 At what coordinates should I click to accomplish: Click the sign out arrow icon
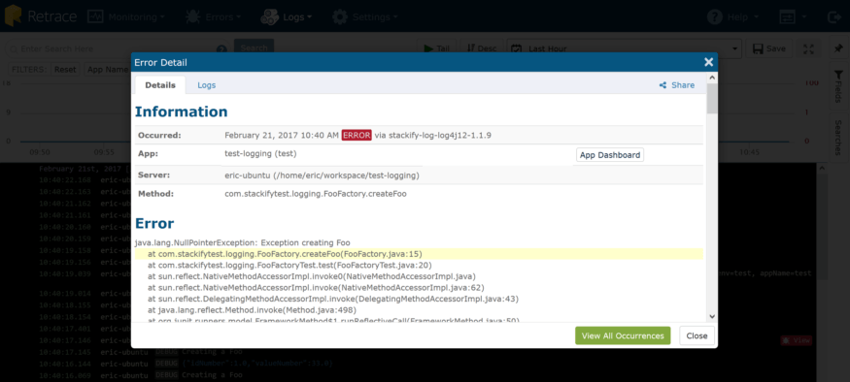pos(834,16)
